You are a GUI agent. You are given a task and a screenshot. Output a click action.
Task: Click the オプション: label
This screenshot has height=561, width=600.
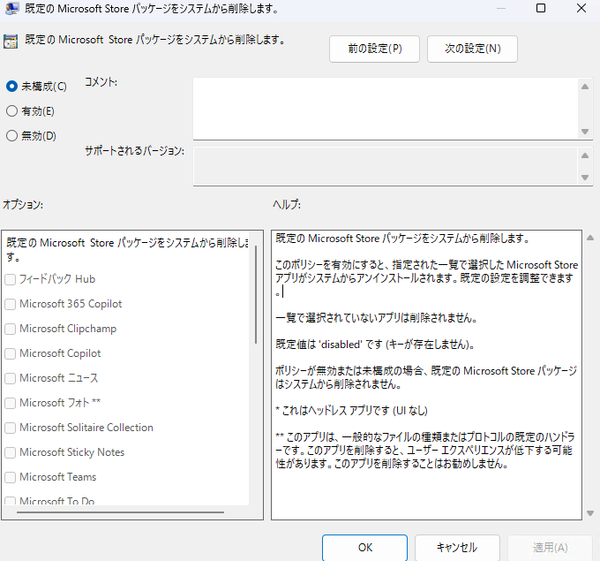(23, 205)
